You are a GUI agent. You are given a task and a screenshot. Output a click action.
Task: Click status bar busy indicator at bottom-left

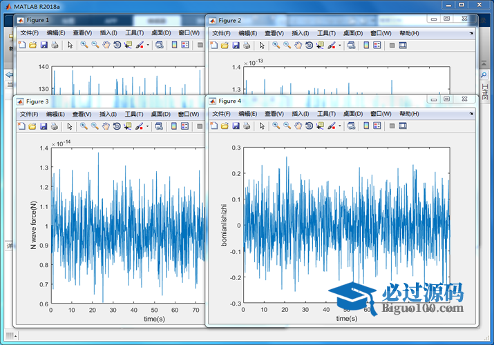click(x=11, y=335)
